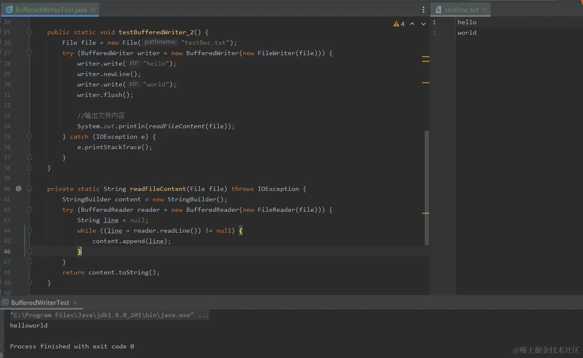
Task: Jump to the error stripe marker beside line 30
Action: coord(426,83)
